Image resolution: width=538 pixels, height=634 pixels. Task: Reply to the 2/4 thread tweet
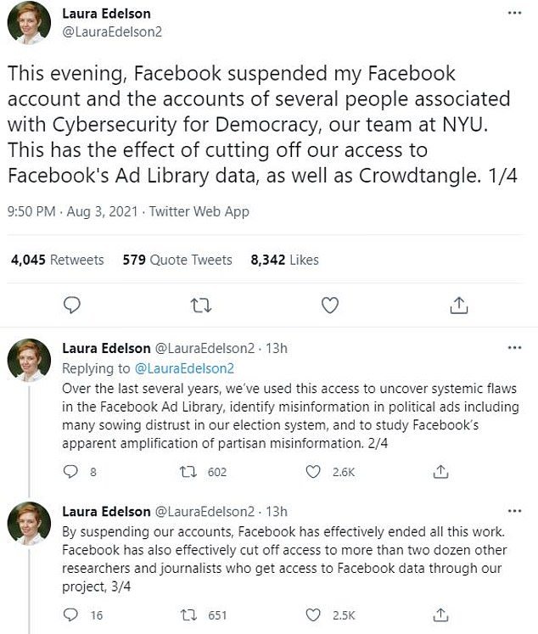[71, 471]
